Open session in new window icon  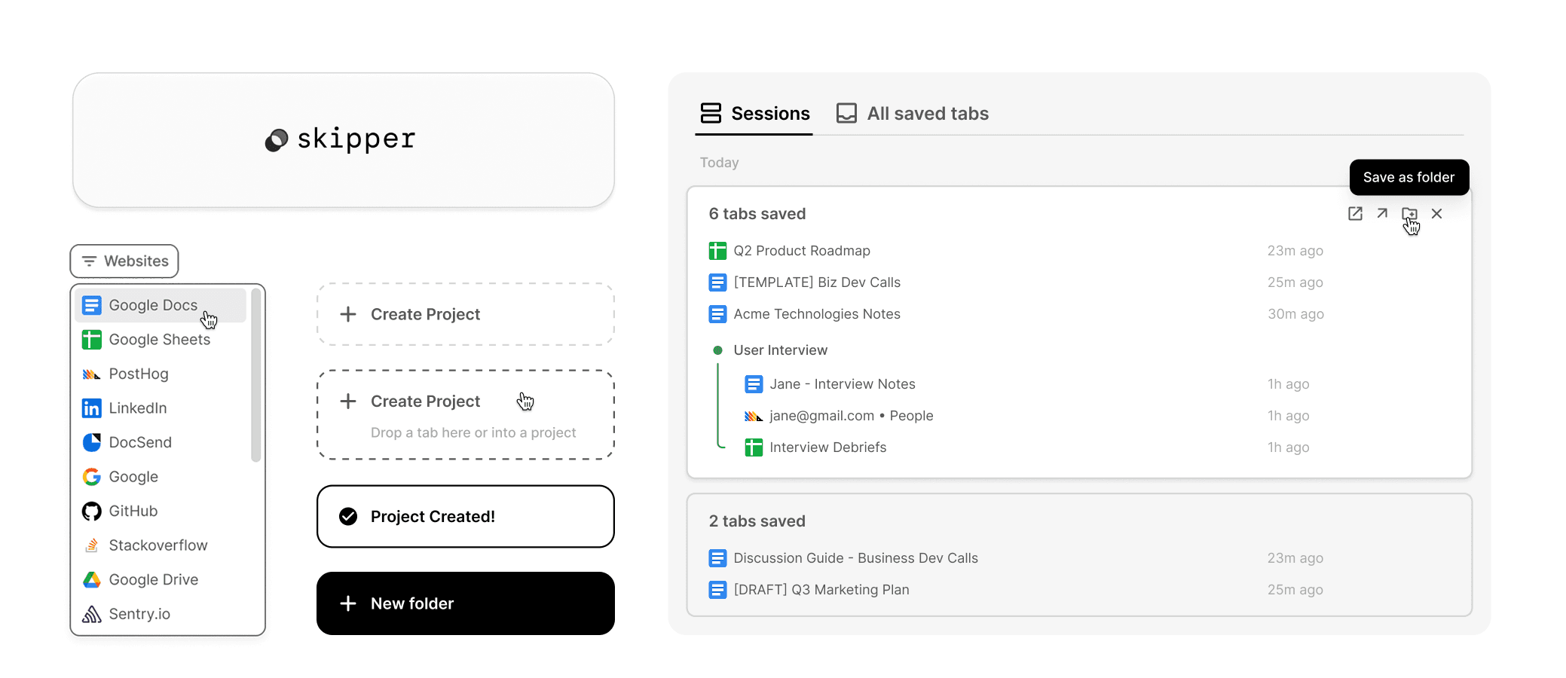coord(1355,213)
